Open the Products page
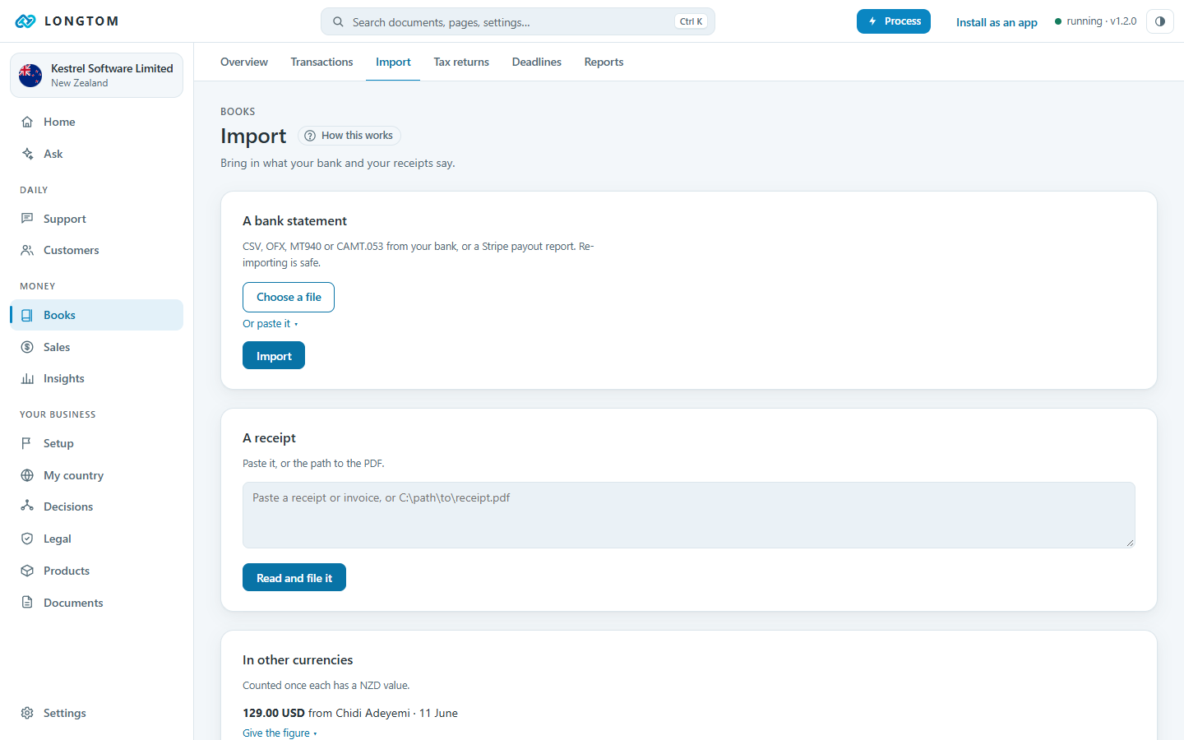Screen dimensions: 1184x740 [x=96, y=571]
